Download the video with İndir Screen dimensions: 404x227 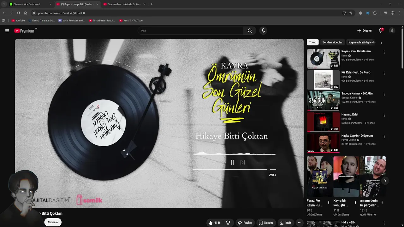[x=285, y=223]
